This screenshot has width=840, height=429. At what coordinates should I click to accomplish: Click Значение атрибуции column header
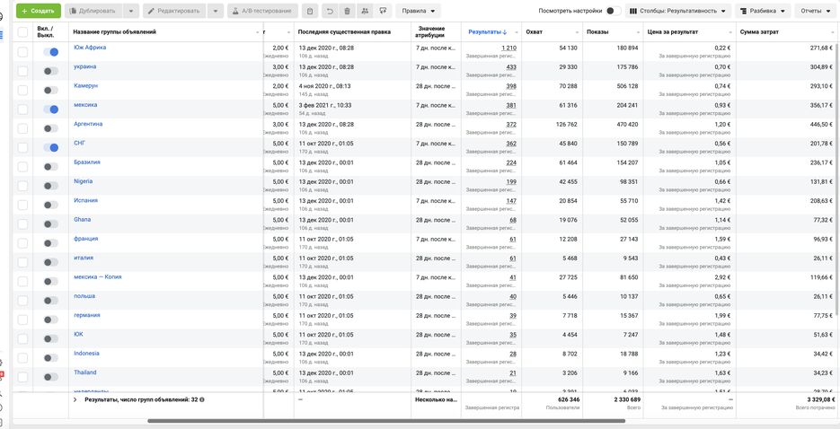[429, 32]
